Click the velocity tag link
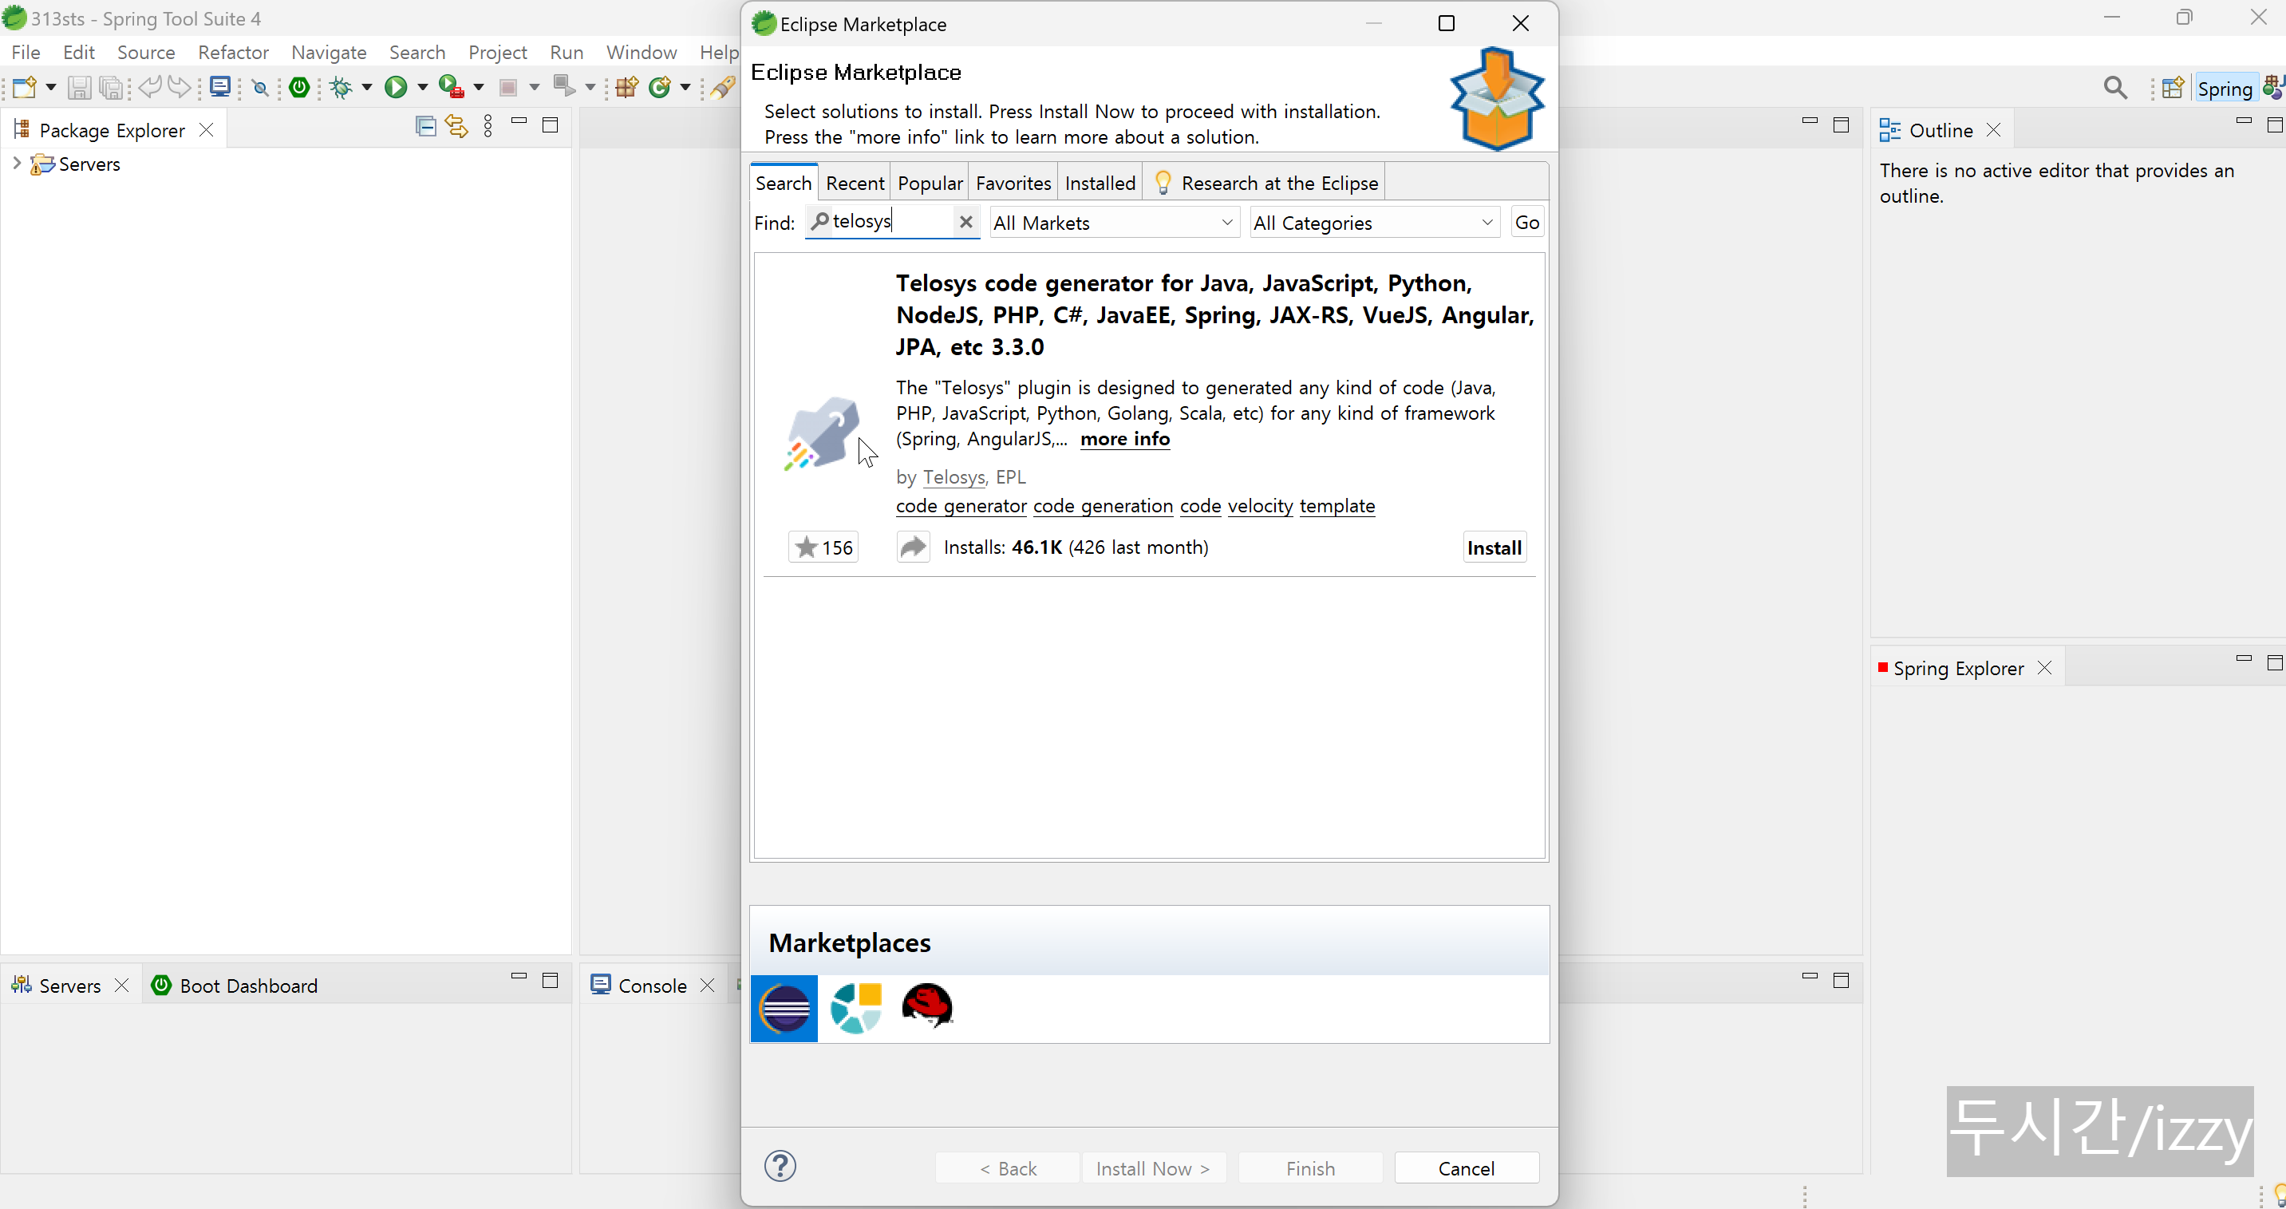 1260,506
